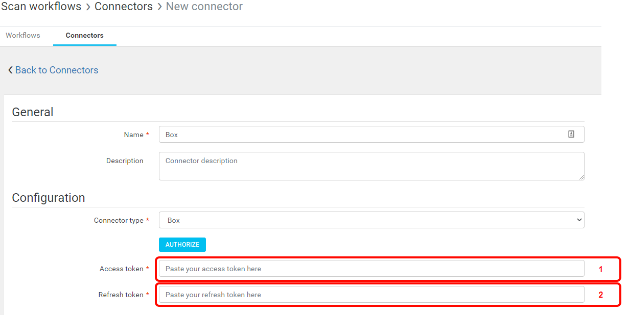The width and height of the screenshot is (629, 315).
Task: Click the contact autofill icon in Name field
Action: pos(571,134)
